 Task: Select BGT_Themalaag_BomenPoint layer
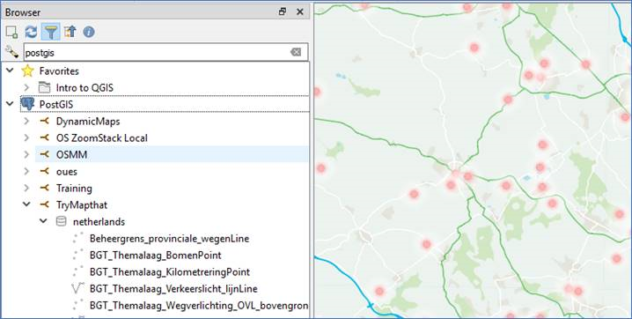156,255
